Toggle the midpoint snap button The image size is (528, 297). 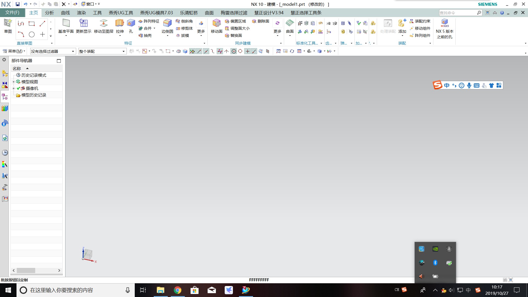click(x=206, y=51)
